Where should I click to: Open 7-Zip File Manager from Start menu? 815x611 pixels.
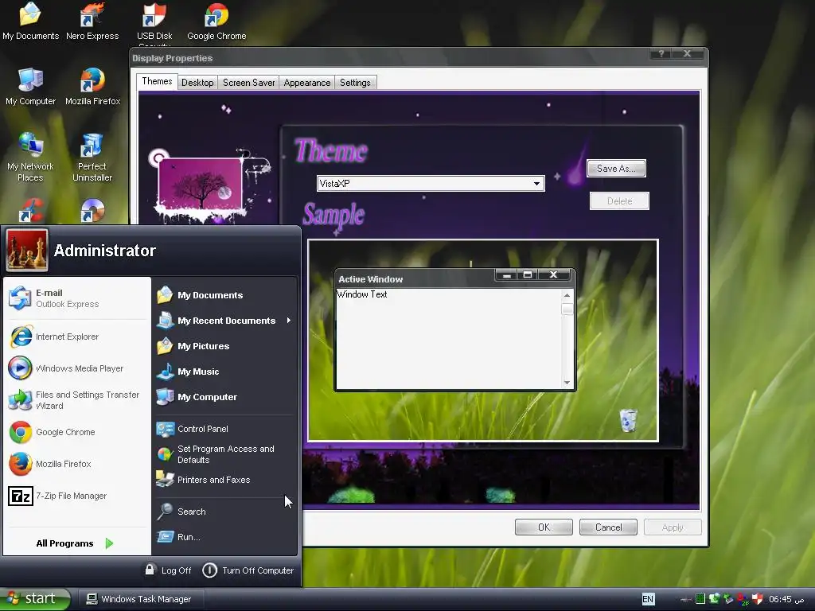(x=77, y=496)
